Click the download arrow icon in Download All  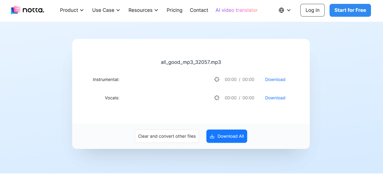pos(212,136)
